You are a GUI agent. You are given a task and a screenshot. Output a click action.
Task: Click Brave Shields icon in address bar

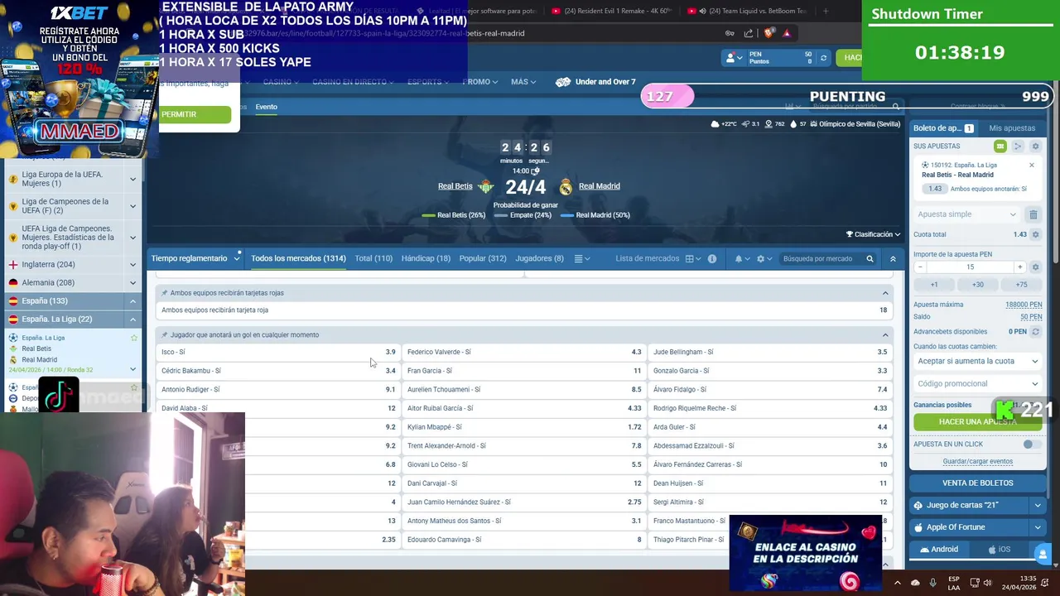(x=768, y=33)
